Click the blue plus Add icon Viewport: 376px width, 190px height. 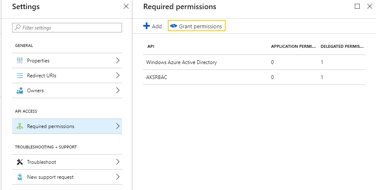tap(146, 26)
